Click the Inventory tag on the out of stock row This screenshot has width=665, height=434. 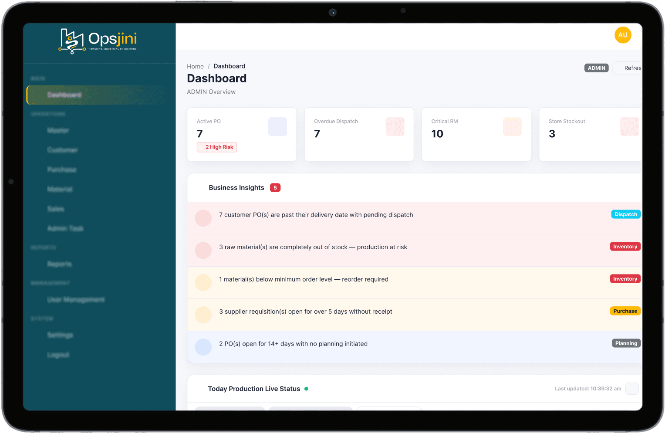coord(625,247)
